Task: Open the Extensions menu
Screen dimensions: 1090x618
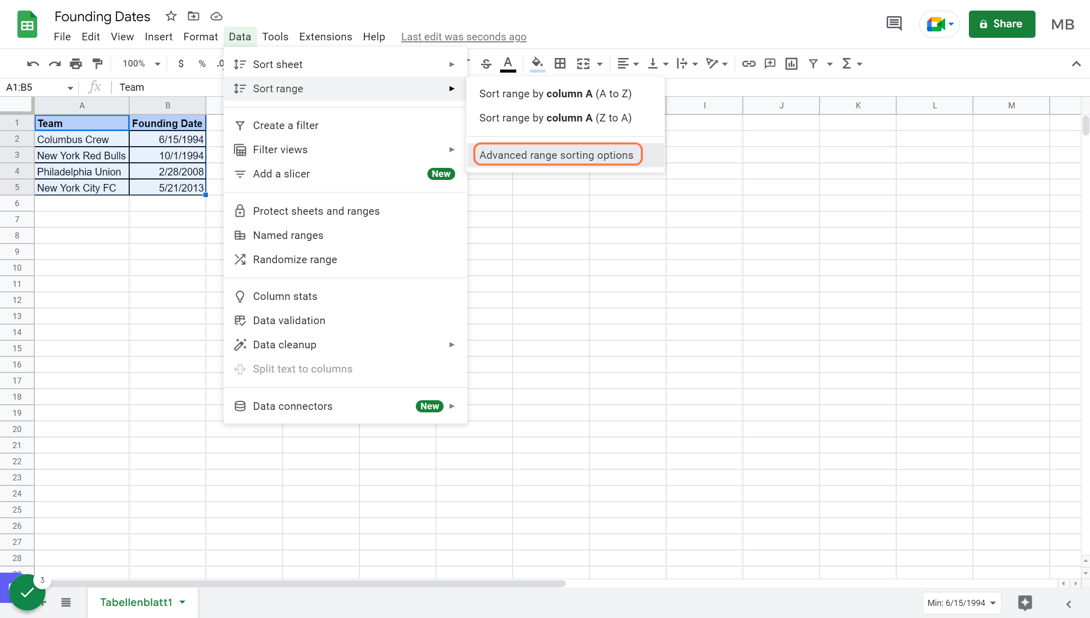Action: [x=325, y=37]
